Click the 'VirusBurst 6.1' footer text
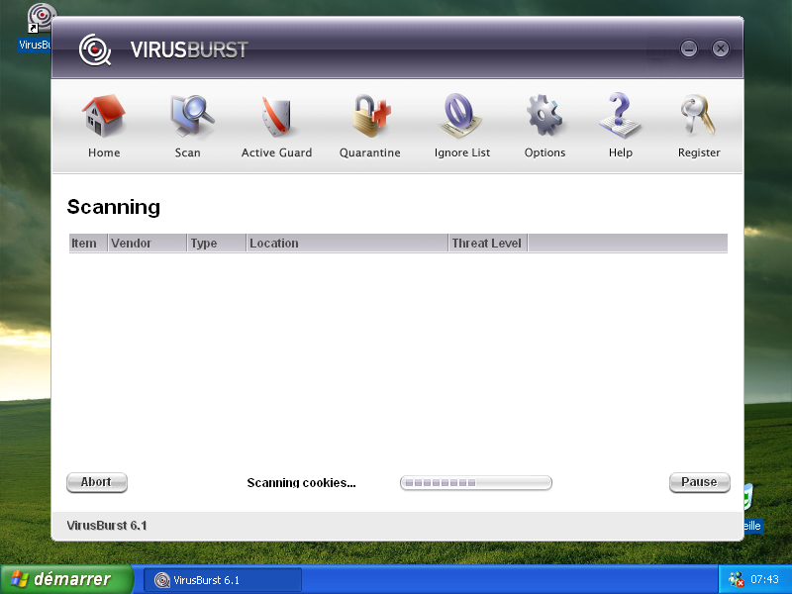This screenshot has width=792, height=594. (107, 526)
